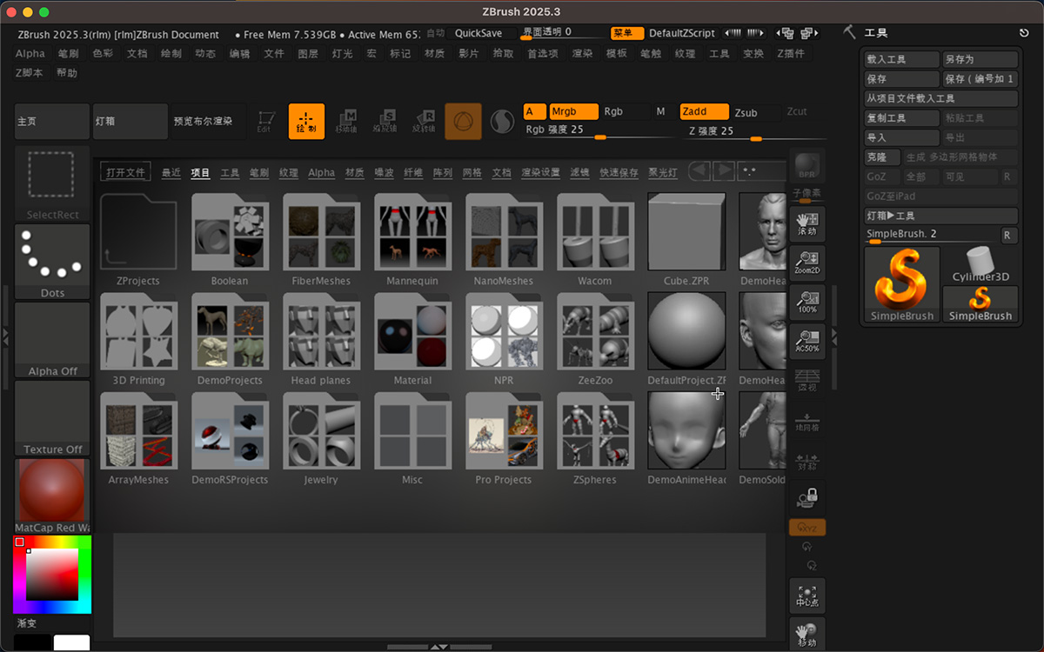Toggle the Mrgb color mode
This screenshot has width=1044, height=652.
tap(573, 111)
